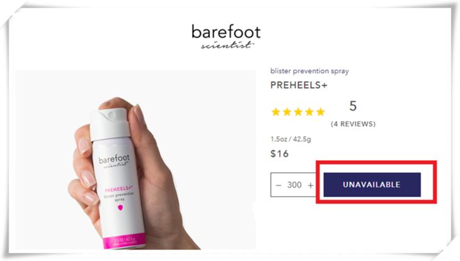Viewport: 460px width, 261px height.
Task: Open the 4 REVIEWS link
Action: coord(354,124)
